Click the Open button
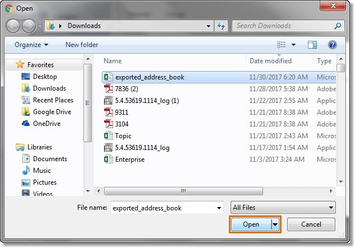Viewport: 356px width, 249px height. coord(251,224)
